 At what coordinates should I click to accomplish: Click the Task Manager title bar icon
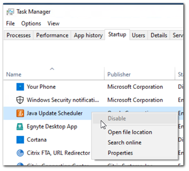coord(10,12)
